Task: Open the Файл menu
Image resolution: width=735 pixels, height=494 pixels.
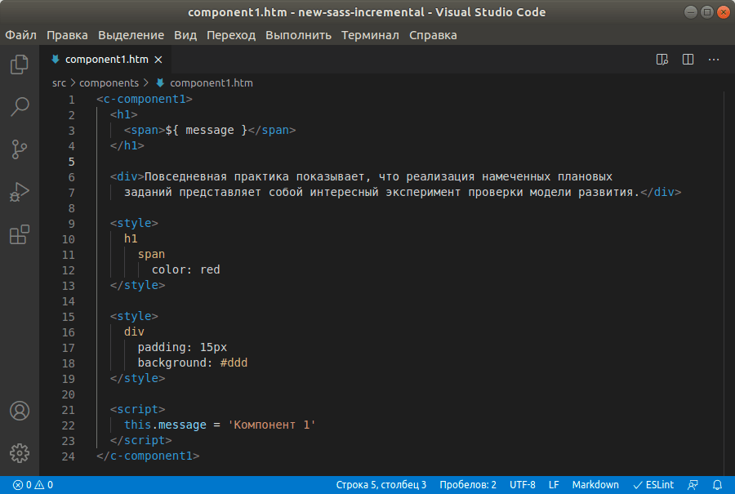Action: point(20,35)
